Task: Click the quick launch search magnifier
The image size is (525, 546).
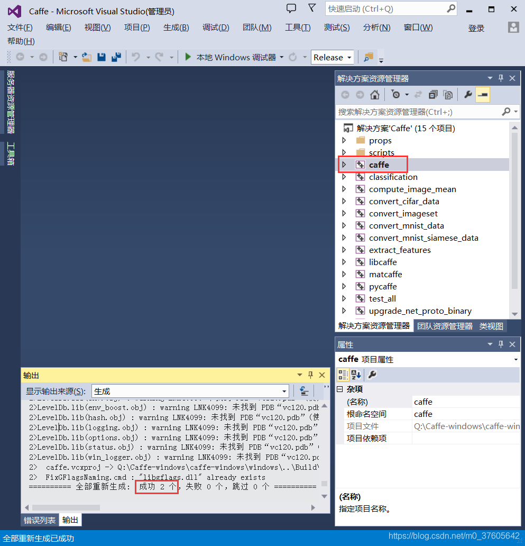Action: click(451, 8)
